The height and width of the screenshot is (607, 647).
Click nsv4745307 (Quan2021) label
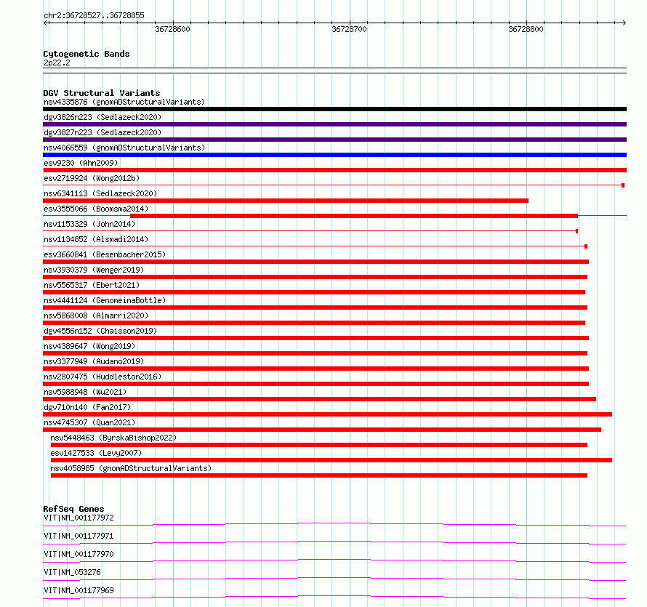pos(89,422)
